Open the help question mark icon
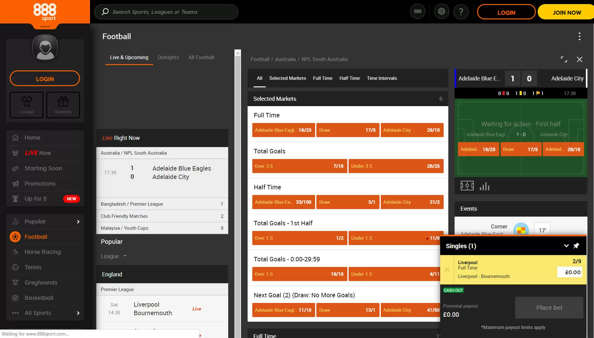 (461, 12)
